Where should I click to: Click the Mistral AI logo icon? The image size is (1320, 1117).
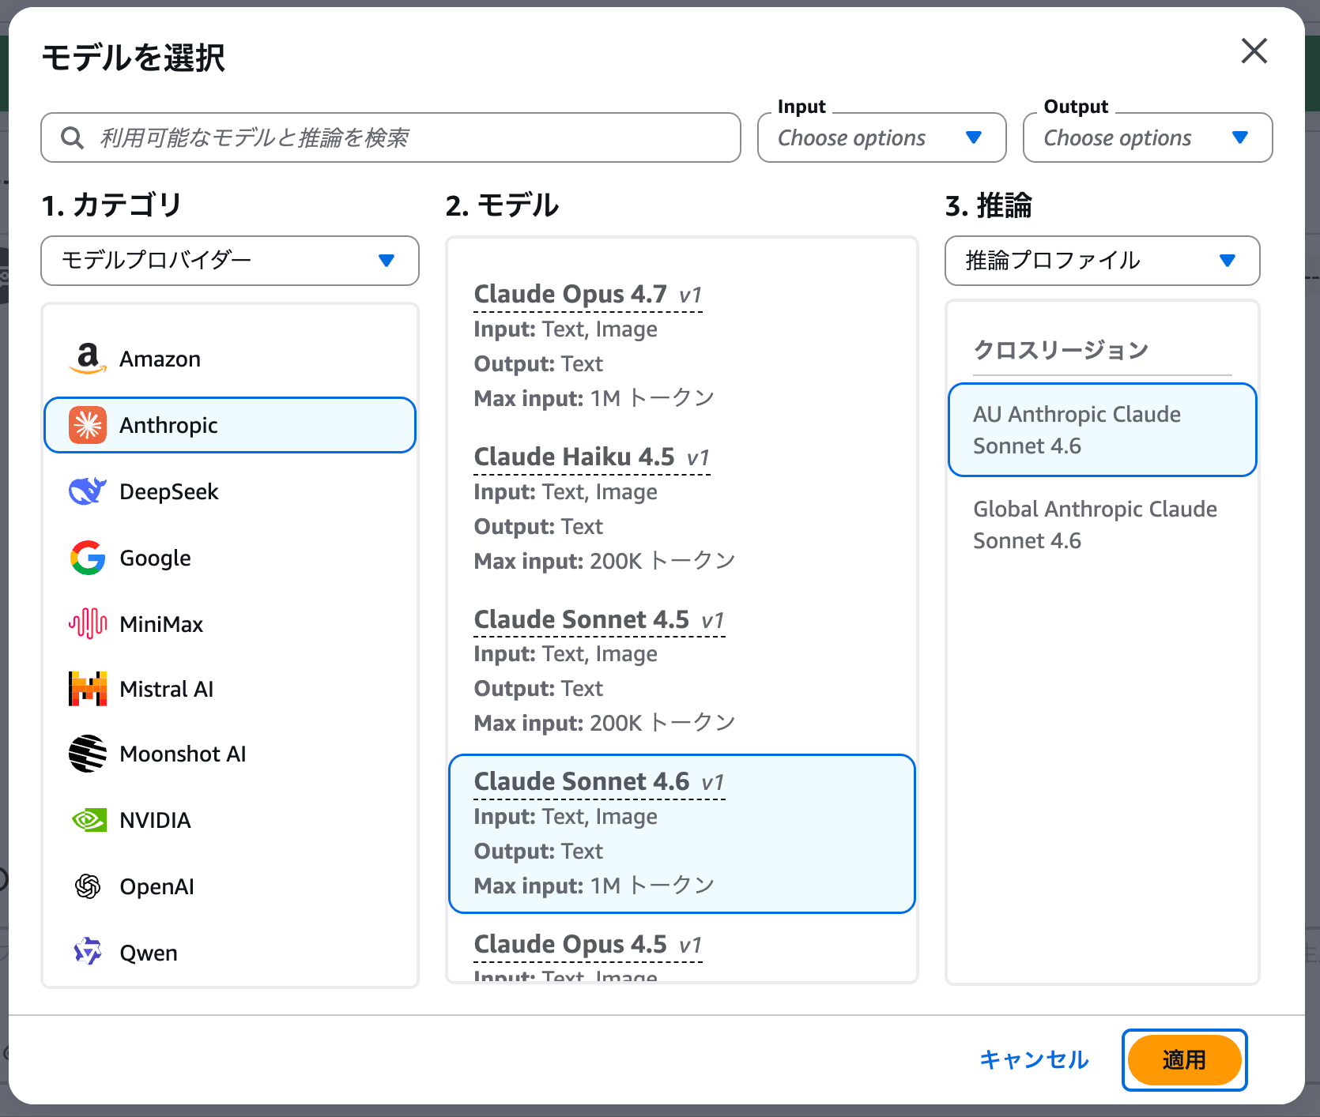click(88, 689)
